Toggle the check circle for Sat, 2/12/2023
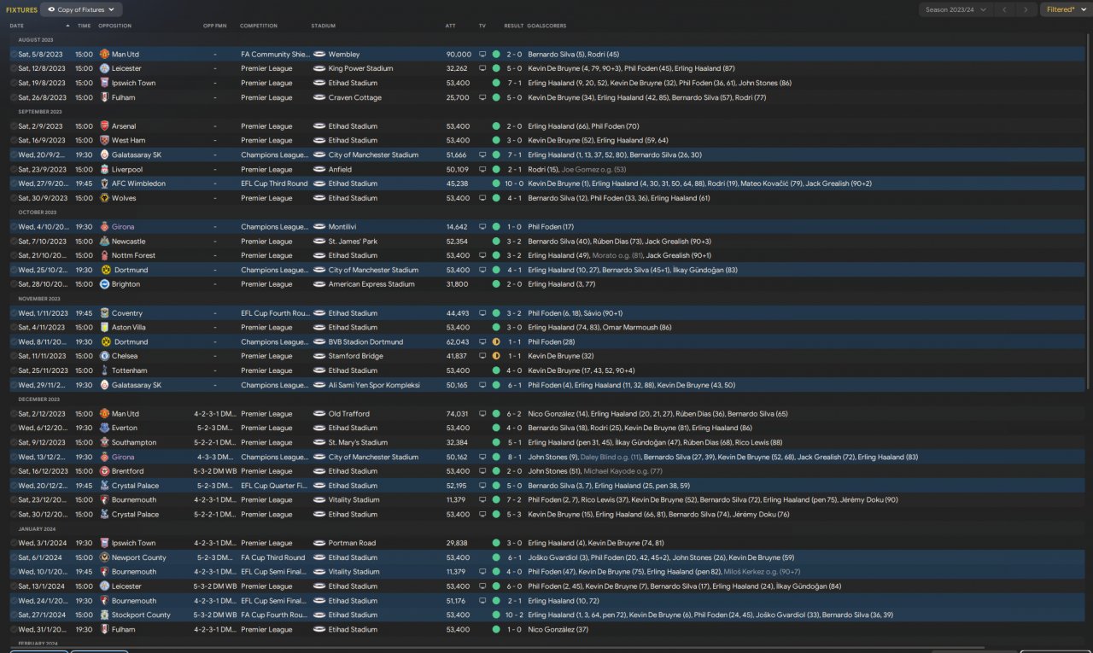This screenshot has width=1093, height=653. pos(14,414)
